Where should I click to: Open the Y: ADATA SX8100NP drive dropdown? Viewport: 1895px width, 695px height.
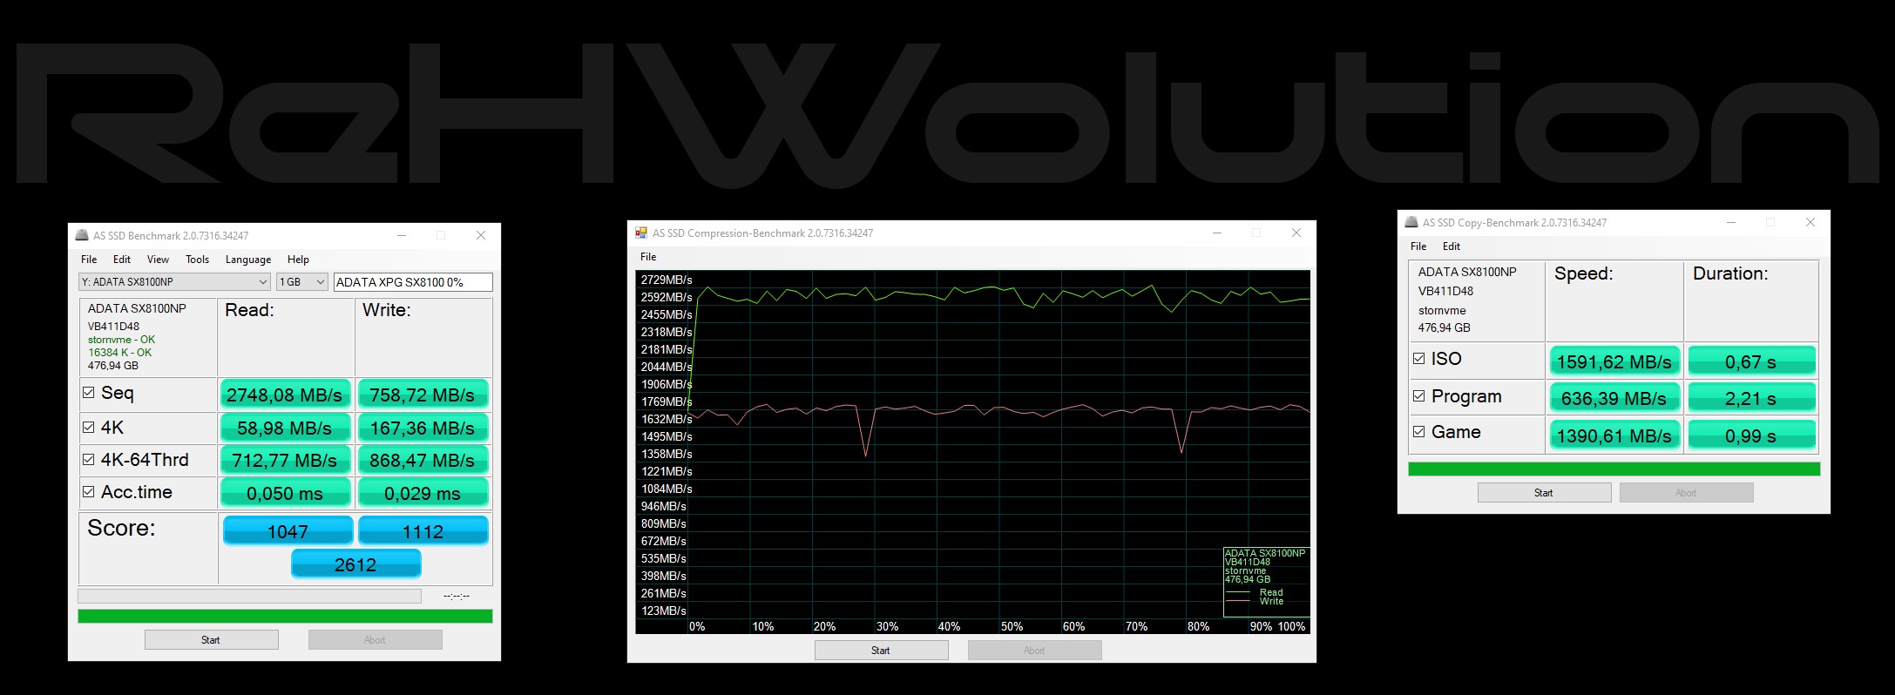(x=174, y=282)
